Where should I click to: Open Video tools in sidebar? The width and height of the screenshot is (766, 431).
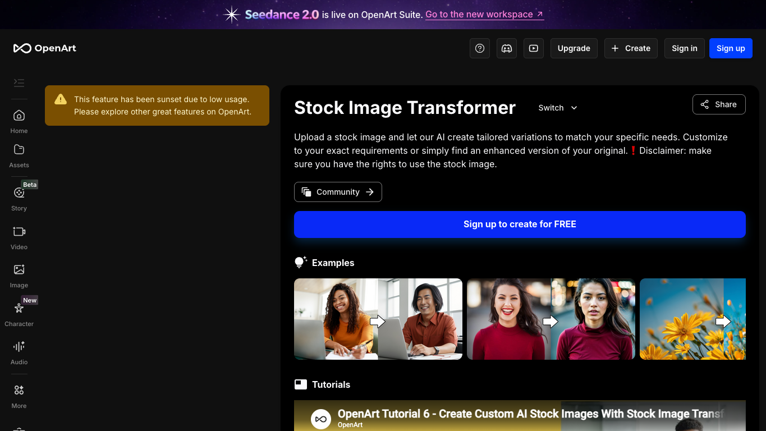[19, 237]
